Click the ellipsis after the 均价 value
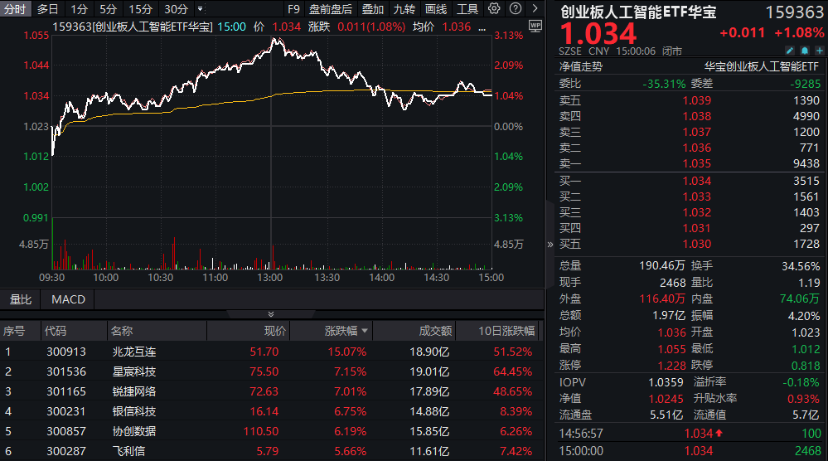Screen dimensions: 828x461 (x=480, y=27)
